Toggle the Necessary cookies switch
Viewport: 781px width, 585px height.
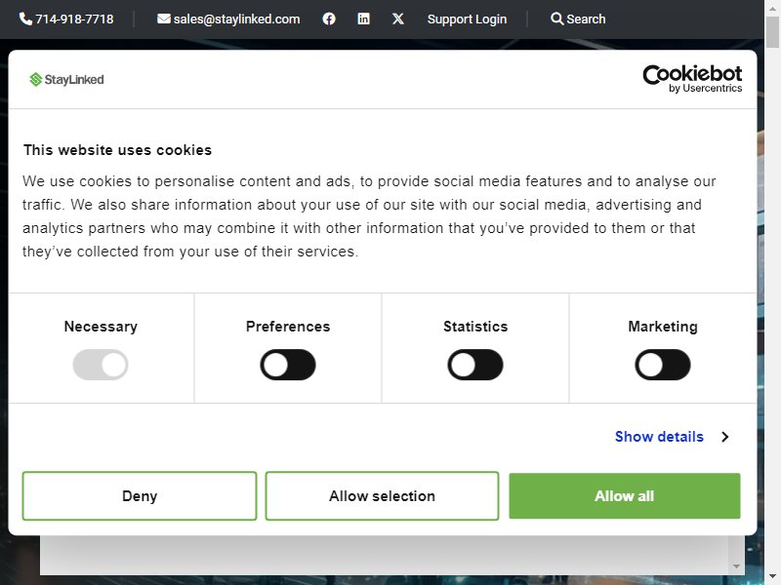[101, 365]
